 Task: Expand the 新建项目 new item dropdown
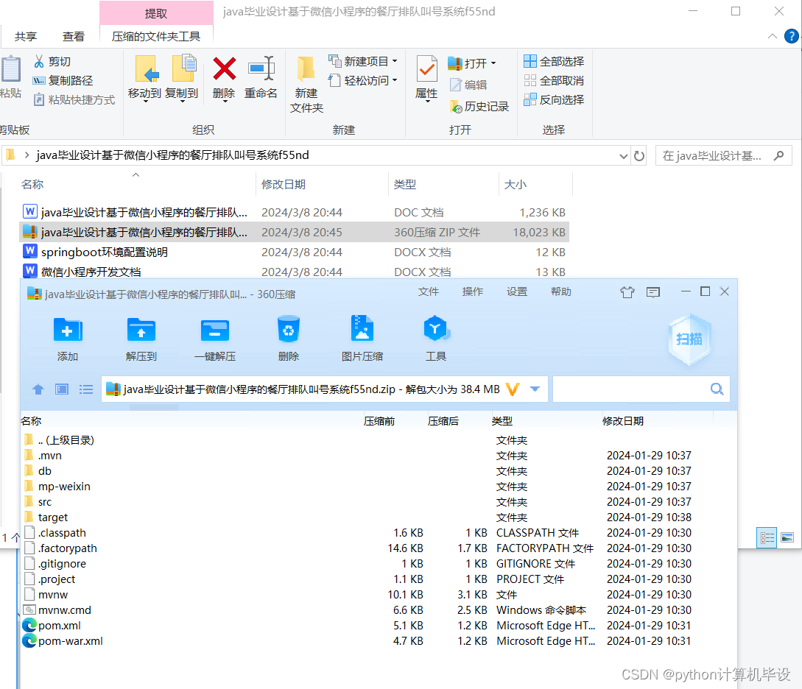point(394,61)
